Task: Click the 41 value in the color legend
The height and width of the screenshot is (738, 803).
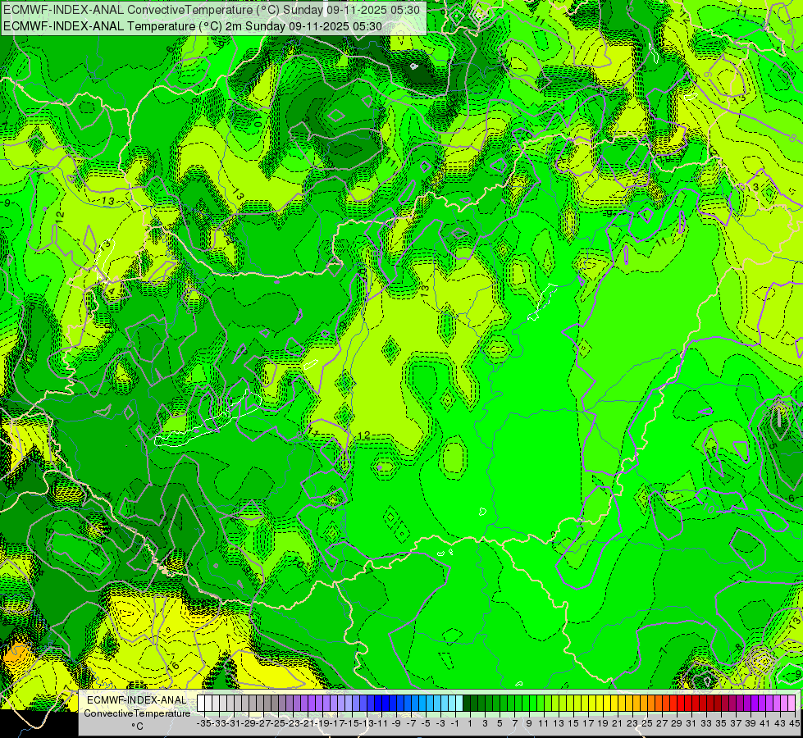Action: click(765, 723)
